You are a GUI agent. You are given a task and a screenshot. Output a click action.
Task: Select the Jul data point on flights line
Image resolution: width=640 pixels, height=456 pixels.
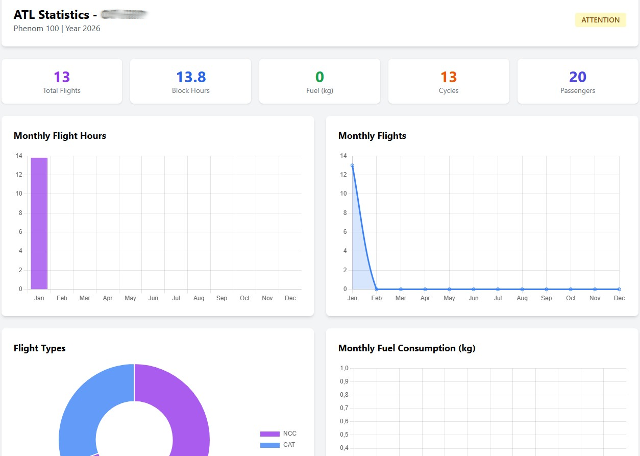(x=498, y=289)
